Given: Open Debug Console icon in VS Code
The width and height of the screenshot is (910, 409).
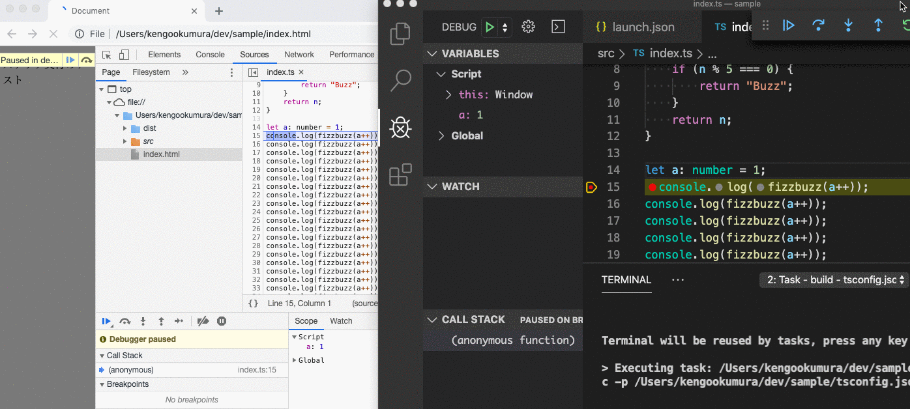Looking at the screenshot, I should tap(558, 27).
